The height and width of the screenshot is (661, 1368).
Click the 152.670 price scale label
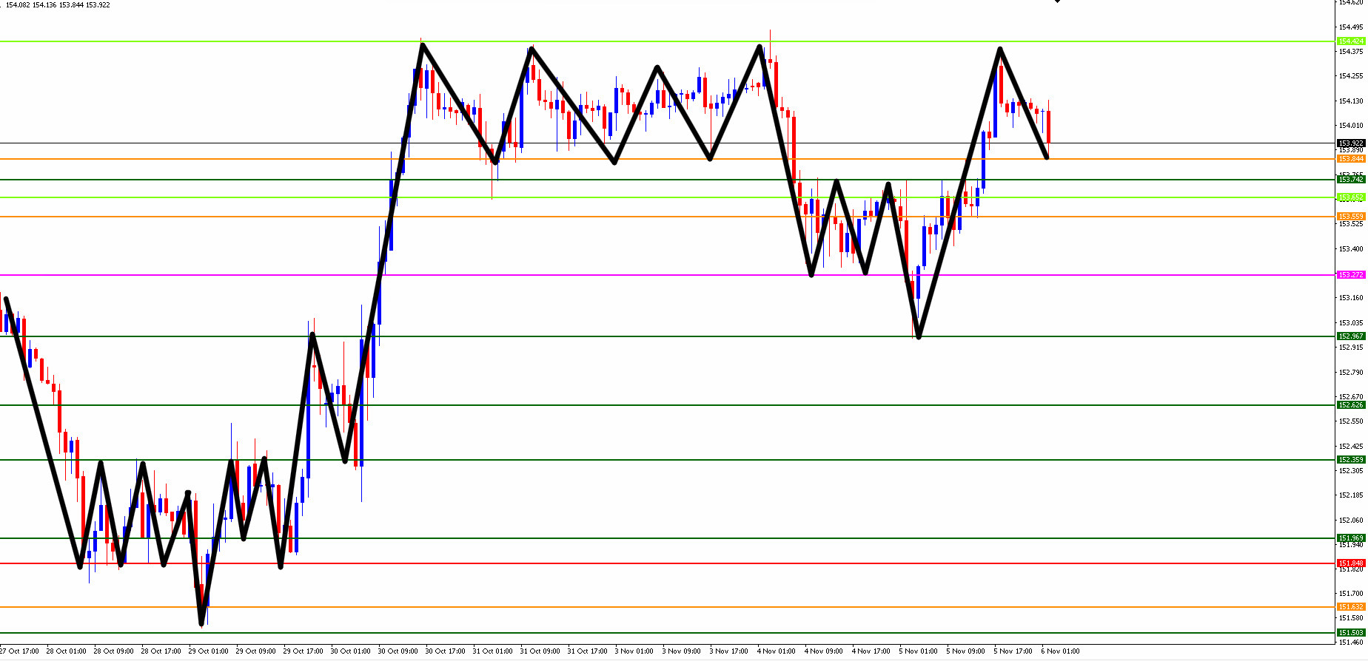1351,397
